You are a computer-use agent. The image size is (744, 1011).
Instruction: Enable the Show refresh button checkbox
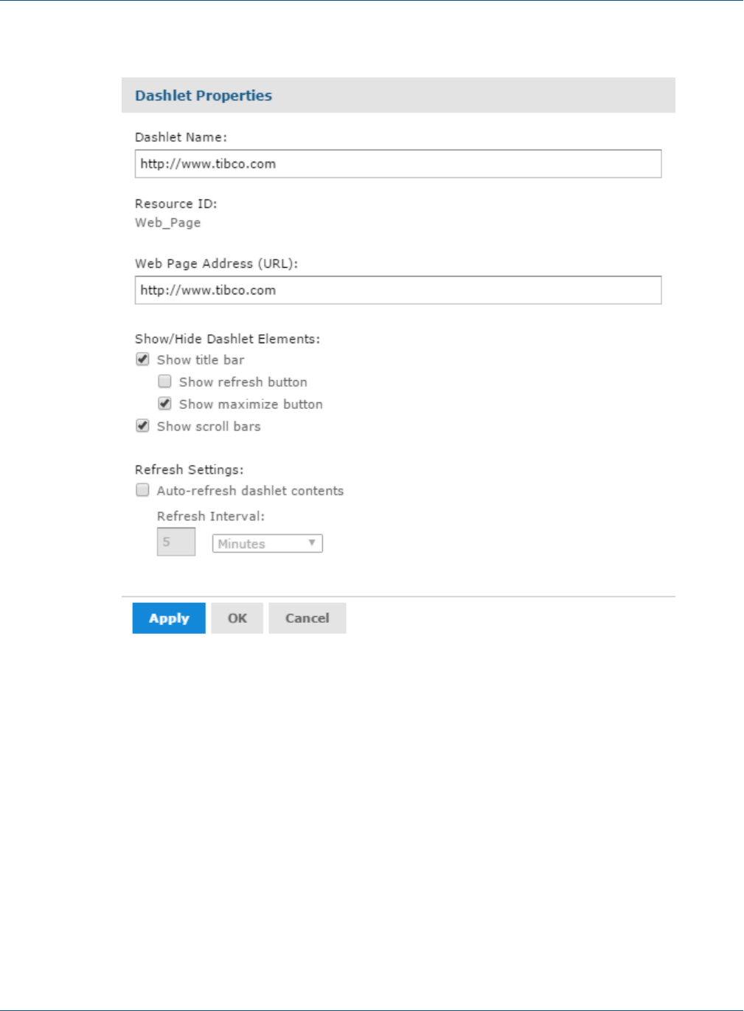pyautogui.click(x=165, y=382)
